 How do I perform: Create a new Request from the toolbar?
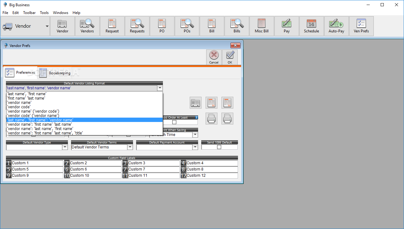point(112,26)
